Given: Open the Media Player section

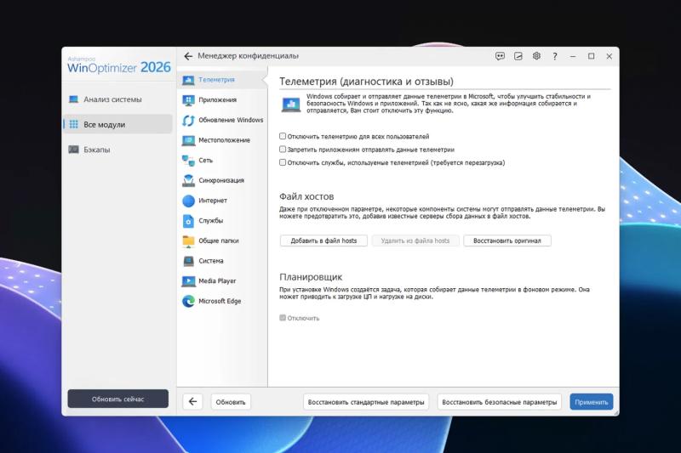Looking at the screenshot, I should click(222, 281).
